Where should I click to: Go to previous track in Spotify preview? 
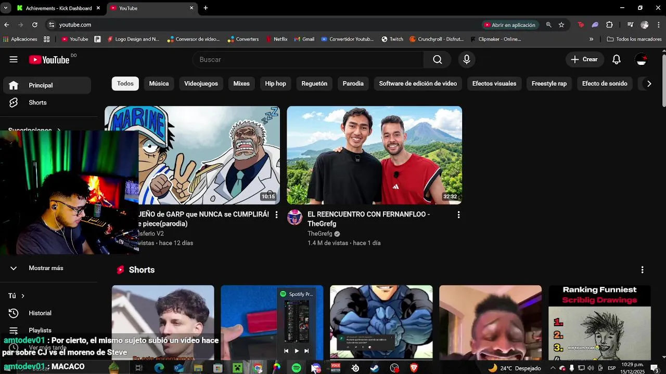(x=286, y=351)
